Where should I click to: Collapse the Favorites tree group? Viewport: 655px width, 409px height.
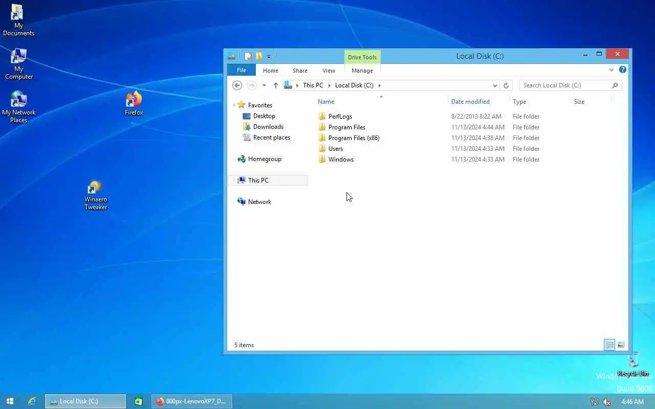pyautogui.click(x=234, y=105)
